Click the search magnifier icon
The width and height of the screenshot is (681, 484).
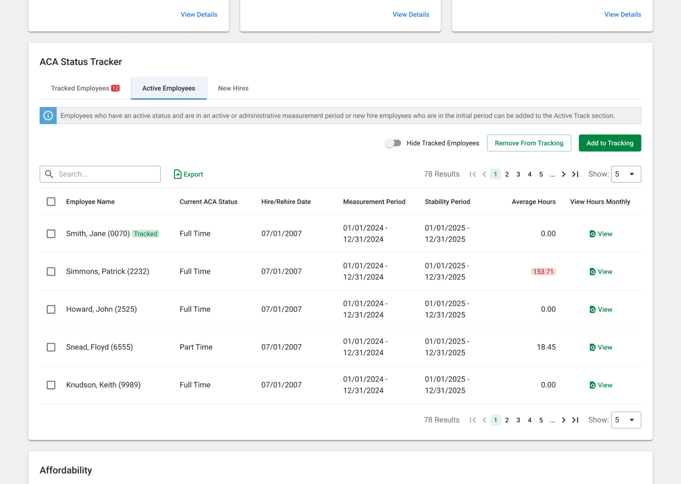click(x=49, y=174)
